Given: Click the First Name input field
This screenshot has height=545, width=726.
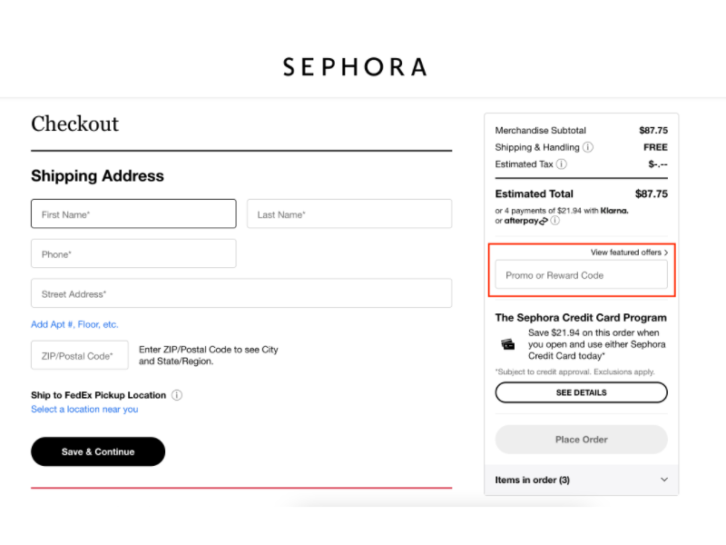Looking at the screenshot, I should (x=132, y=213).
